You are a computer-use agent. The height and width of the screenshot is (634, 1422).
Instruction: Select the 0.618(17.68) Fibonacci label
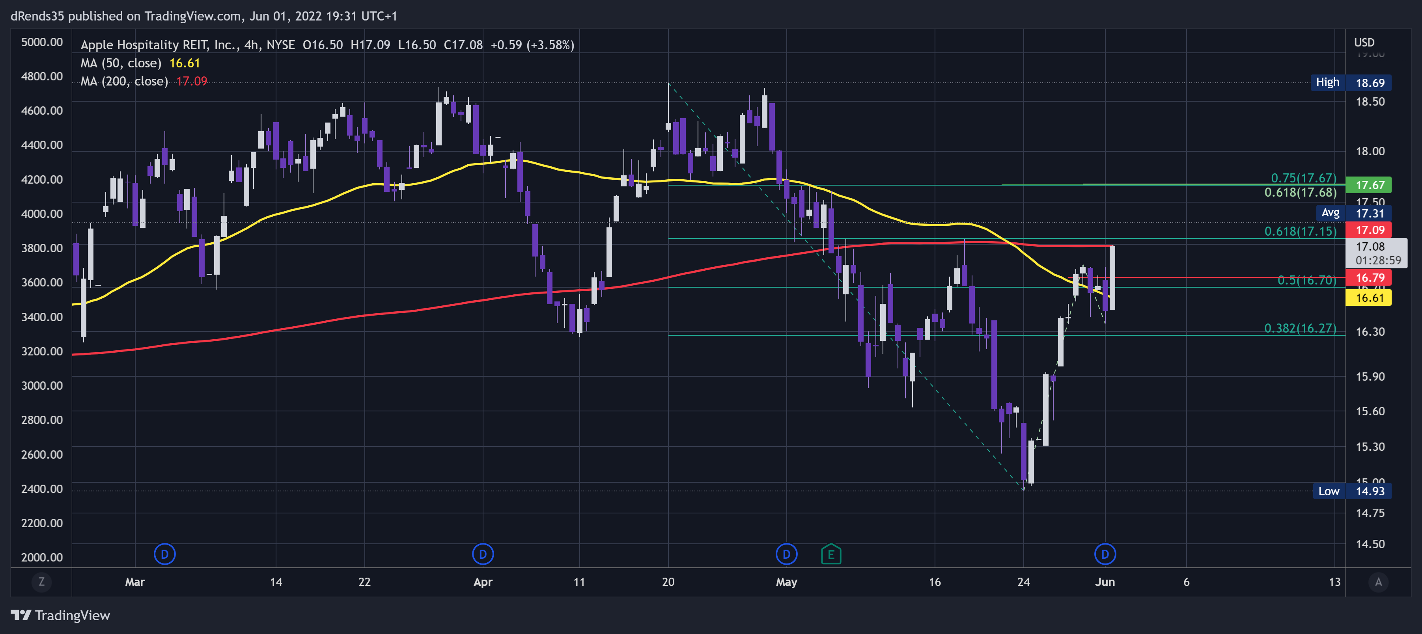tap(1300, 192)
